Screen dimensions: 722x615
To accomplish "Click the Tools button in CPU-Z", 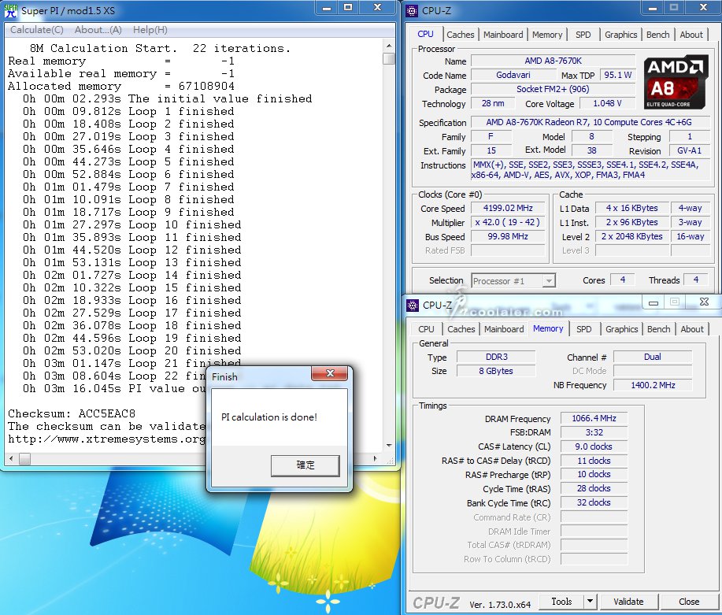I will [x=561, y=601].
